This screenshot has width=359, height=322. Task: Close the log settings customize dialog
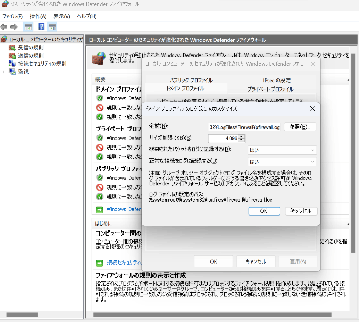(x=313, y=109)
